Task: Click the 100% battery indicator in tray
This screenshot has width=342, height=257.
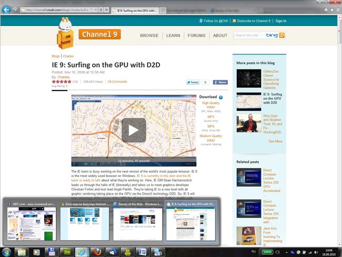Action: [x=268, y=252]
